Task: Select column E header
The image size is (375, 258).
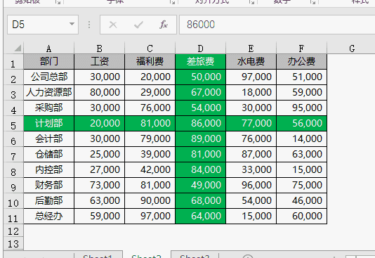Action: click(x=251, y=49)
